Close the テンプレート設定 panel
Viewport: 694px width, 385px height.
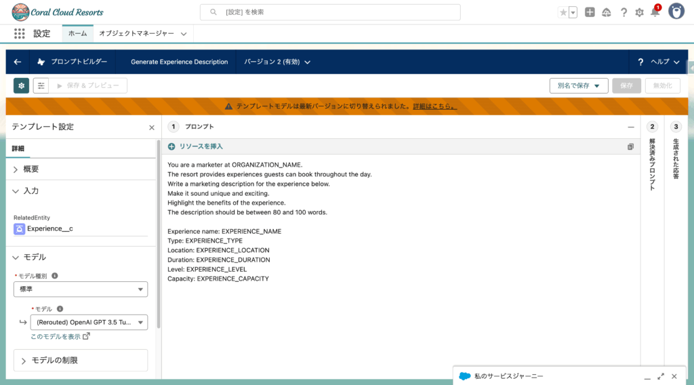coord(152,127)
